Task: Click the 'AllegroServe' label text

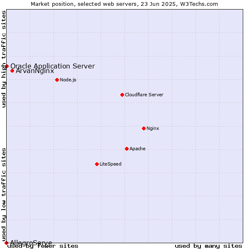Action: (31, 243)
